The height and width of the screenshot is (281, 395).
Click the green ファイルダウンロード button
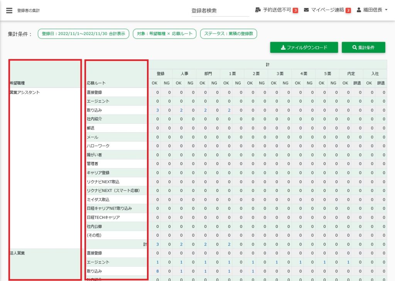pyautogui.click(x=304, y=47)
